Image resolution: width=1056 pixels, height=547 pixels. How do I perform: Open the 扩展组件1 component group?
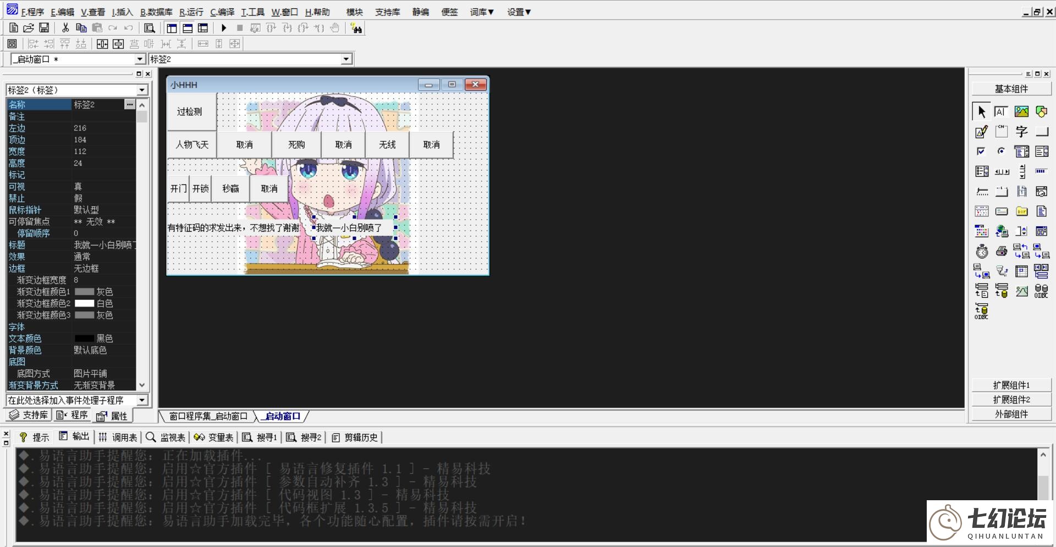[x=1011, y=385]
